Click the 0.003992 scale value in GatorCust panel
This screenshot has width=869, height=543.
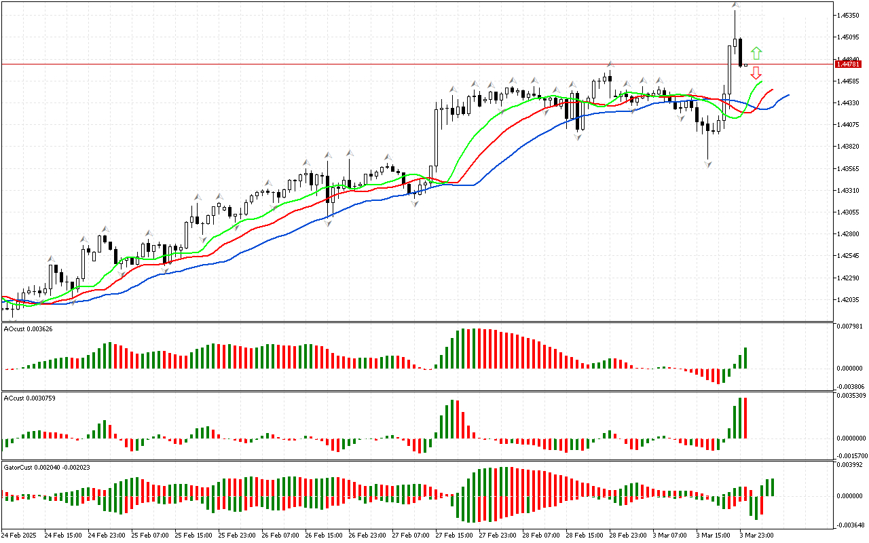[x=851, y=464]
